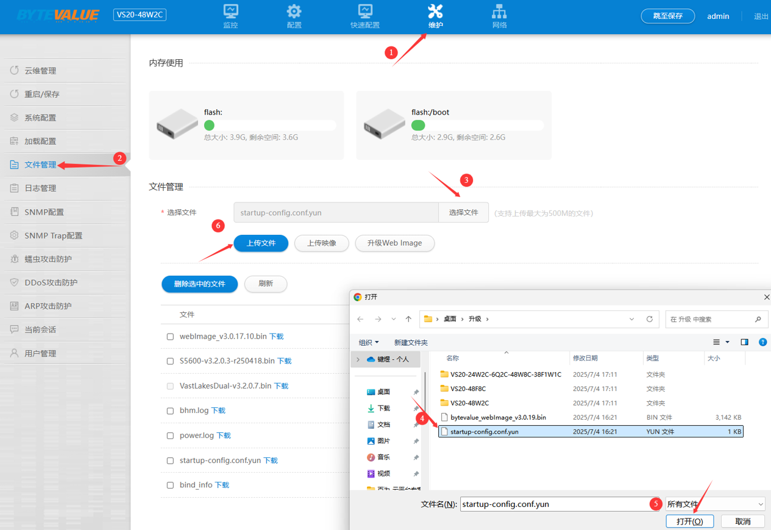771x530 pixels.
Task: Select the bind_info file checkbox
Action: pyautogui.click(x=170, y=485)
